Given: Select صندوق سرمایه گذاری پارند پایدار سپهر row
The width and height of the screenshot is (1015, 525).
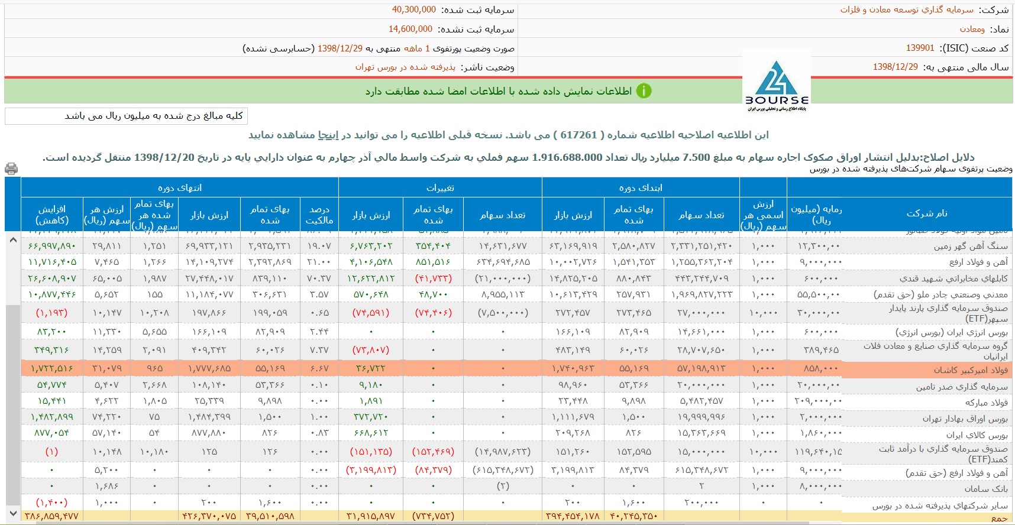Looking at the screenshot, I should pos(948,313).
